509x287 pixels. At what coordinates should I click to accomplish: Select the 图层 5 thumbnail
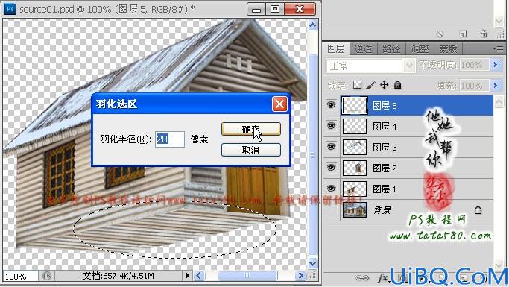[355, 106]
